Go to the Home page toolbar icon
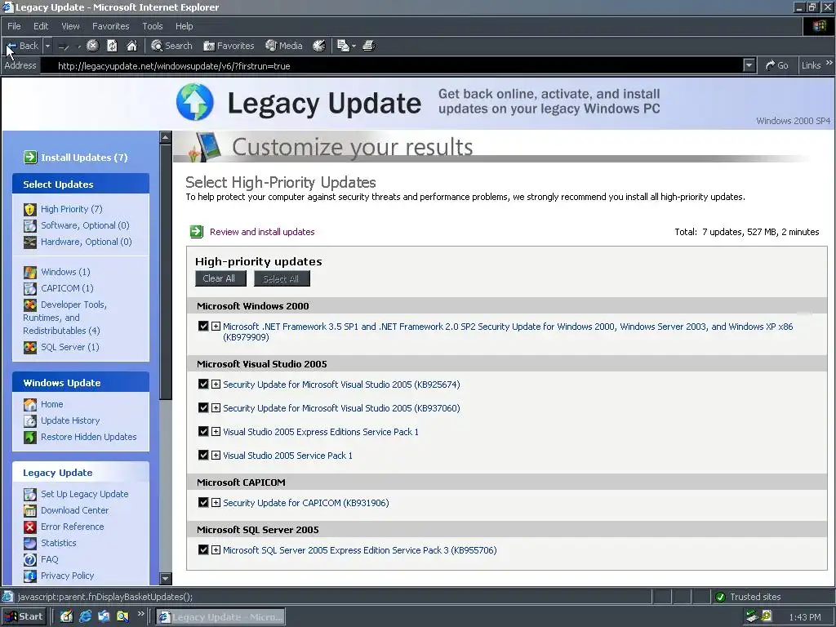 pos(131,46)
